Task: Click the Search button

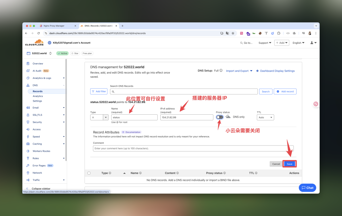Action: click(266, 92)
